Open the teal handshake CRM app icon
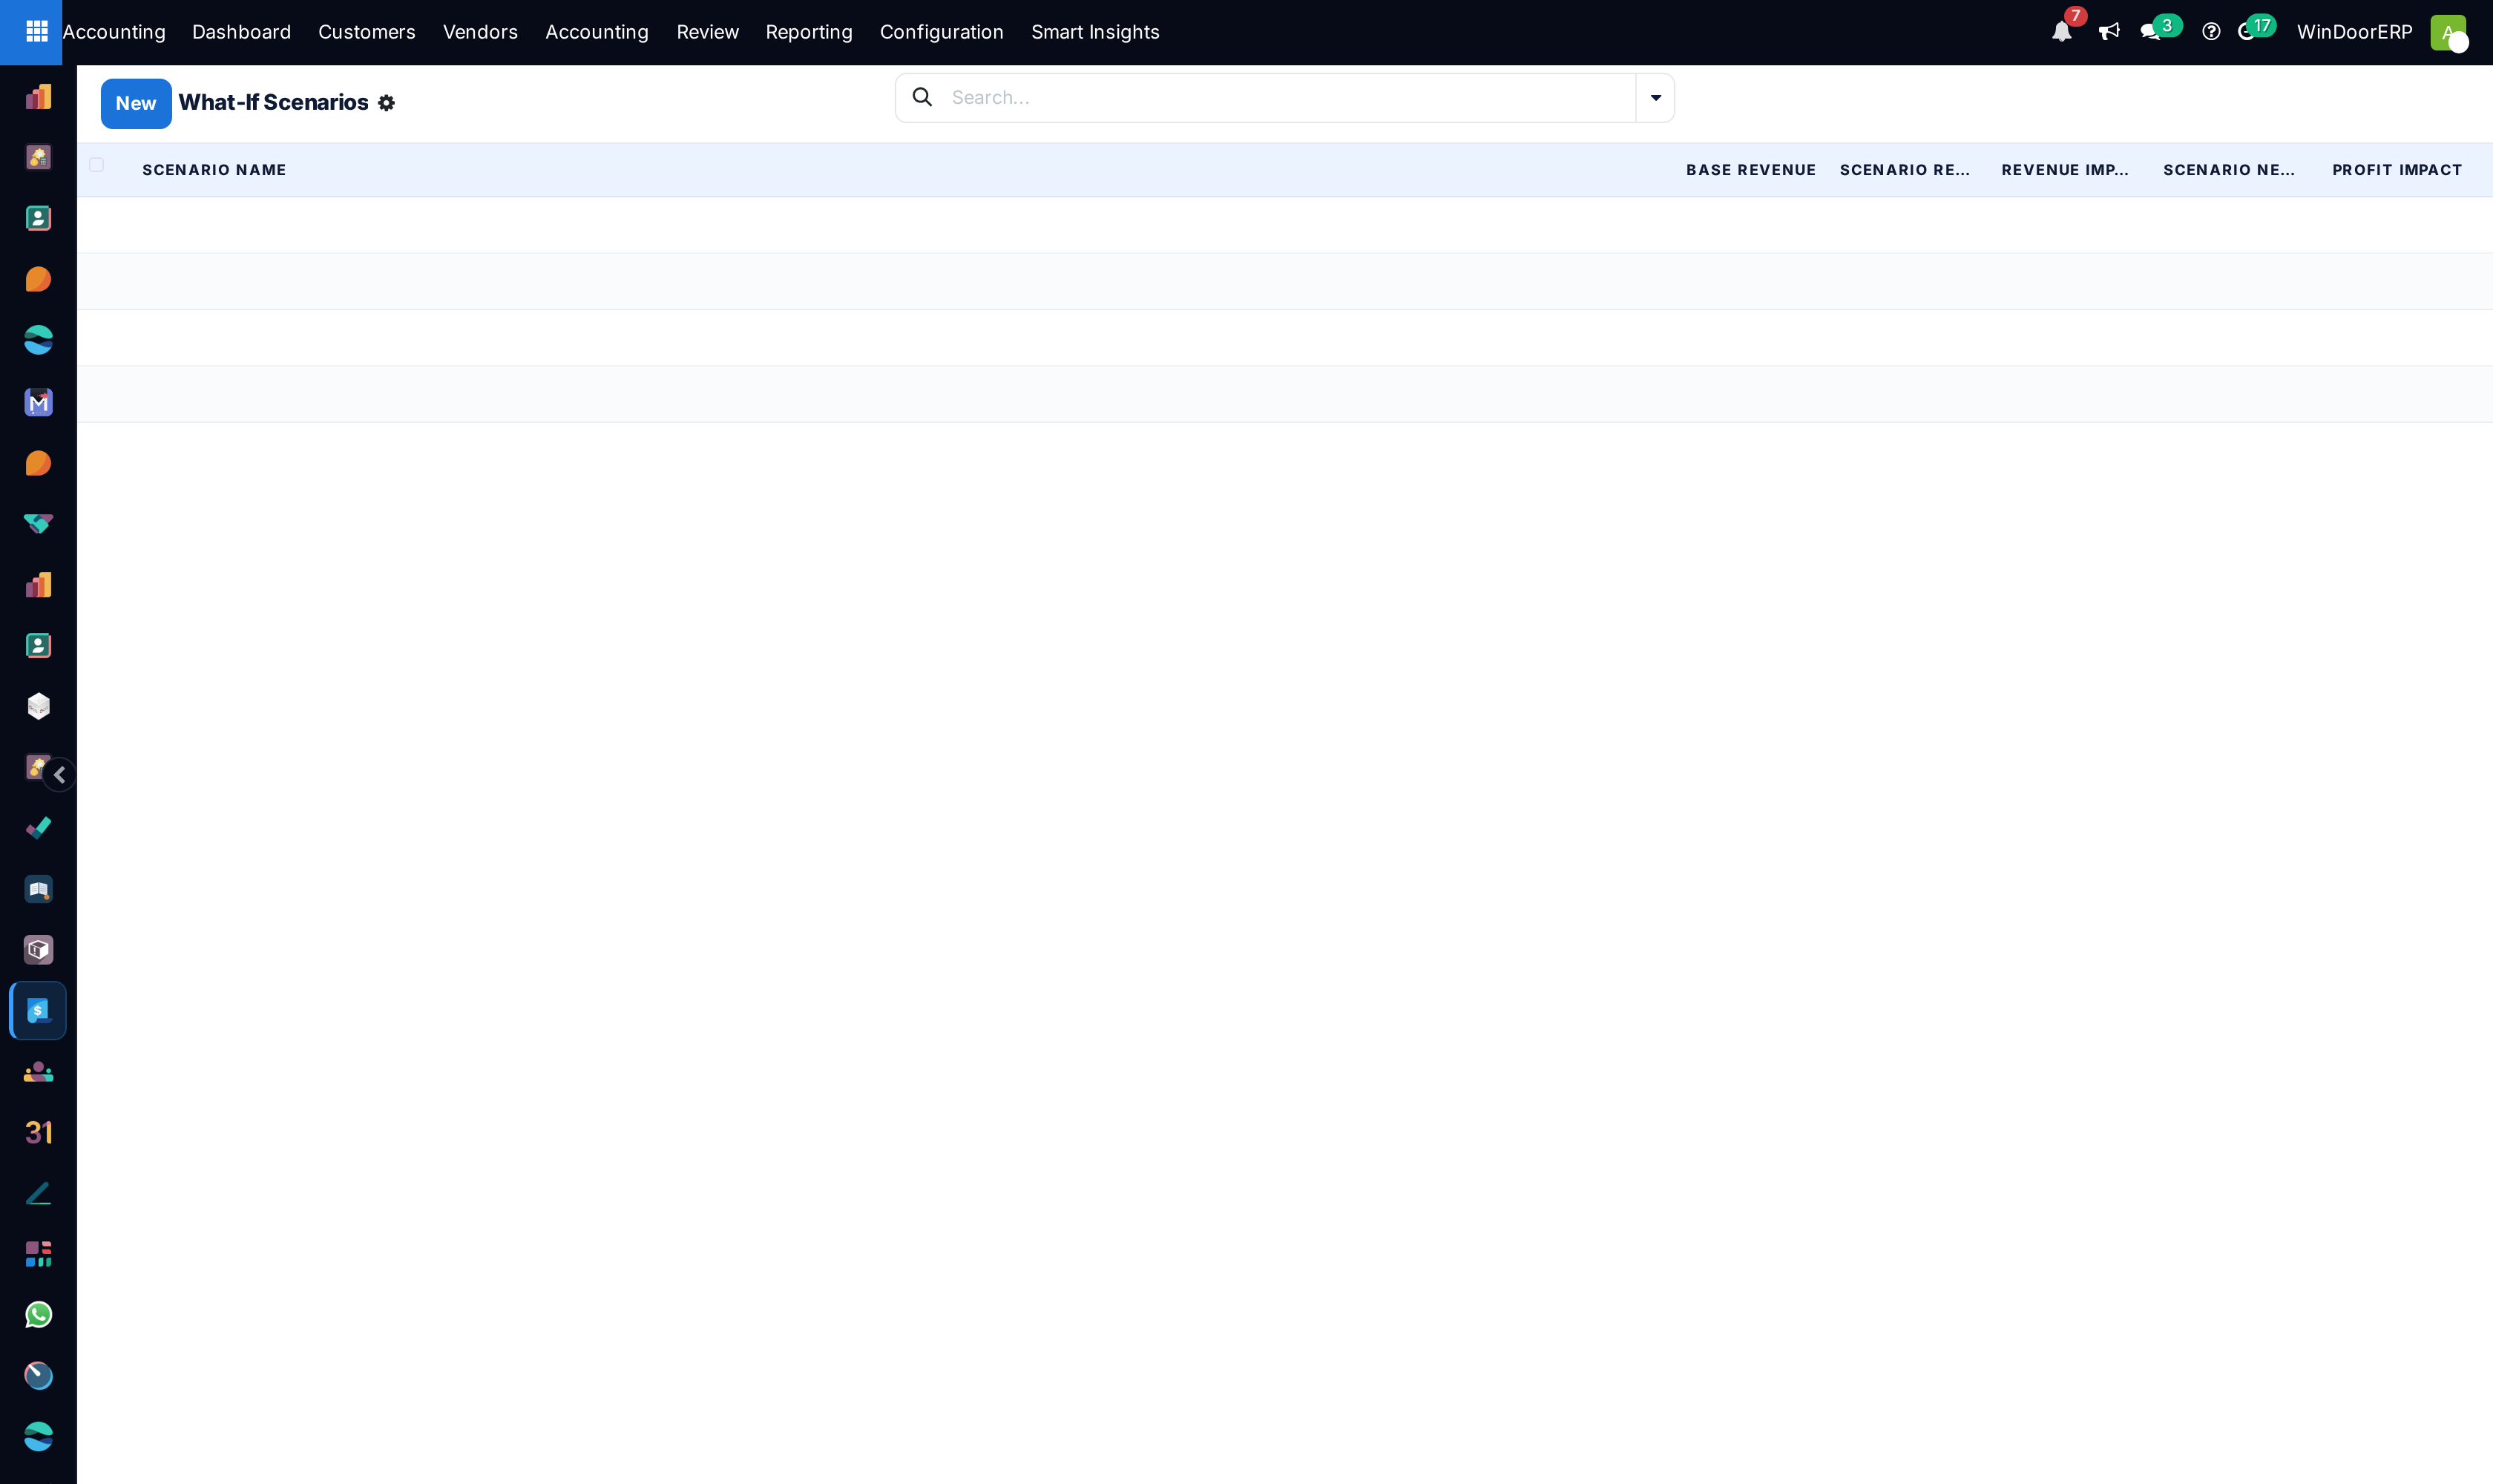 38,524
